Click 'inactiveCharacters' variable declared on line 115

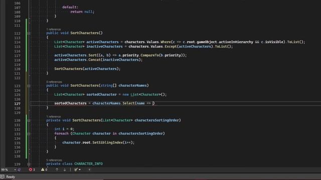(104, 46)
